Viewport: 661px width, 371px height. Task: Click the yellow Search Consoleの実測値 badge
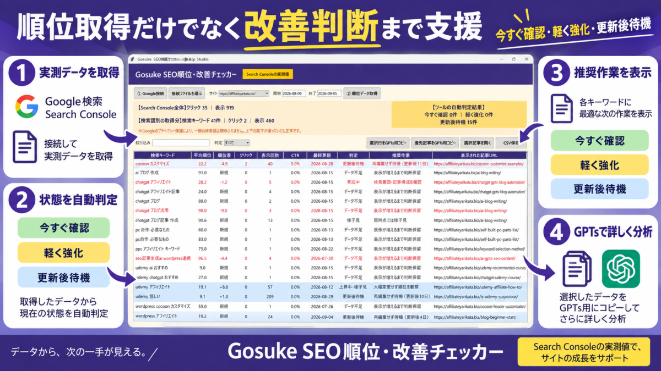(x=268, y=74)
